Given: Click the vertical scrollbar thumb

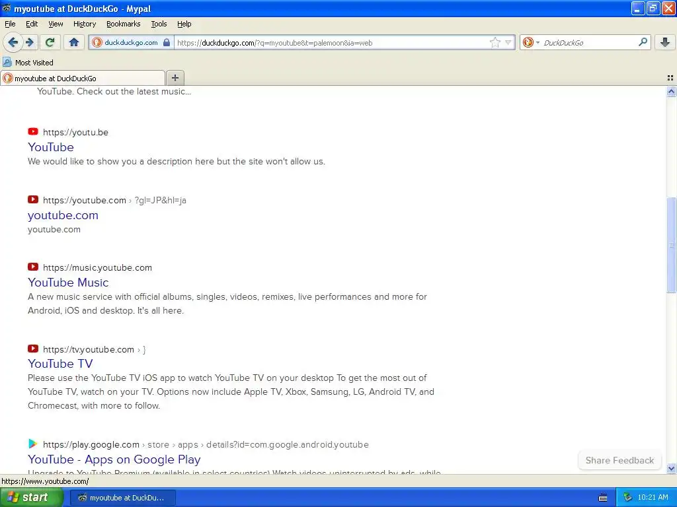Looking at the screenshot, I should 671,244.
